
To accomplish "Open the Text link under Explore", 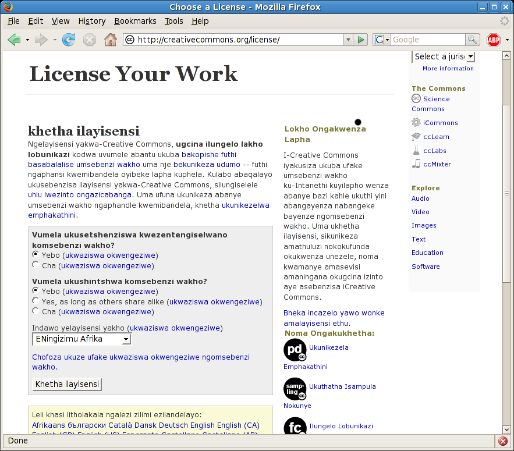I will coord(419,239).
